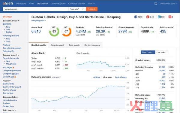Click the ahrefs logo
Viewport: 180px width, 113px height.
[8, 3]
